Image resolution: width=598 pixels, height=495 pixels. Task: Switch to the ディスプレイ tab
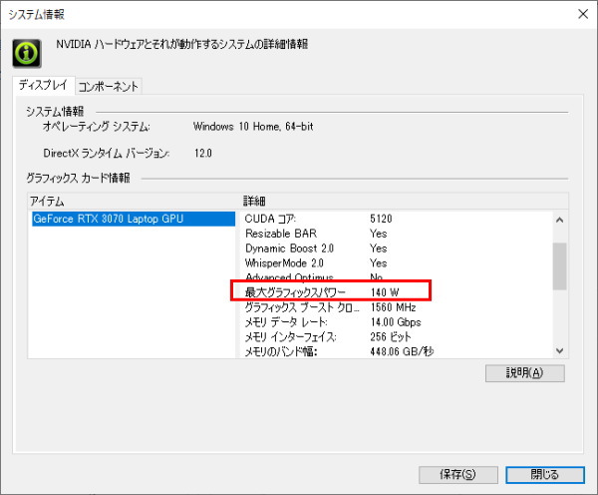click(43, 85)
